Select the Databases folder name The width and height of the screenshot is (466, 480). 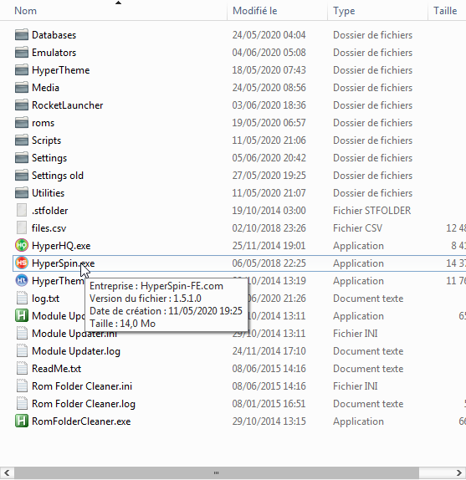[54, 35]
